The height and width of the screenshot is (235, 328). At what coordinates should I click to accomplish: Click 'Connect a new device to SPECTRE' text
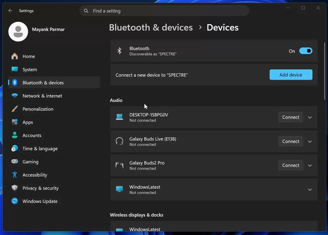[x=152, y=75]
